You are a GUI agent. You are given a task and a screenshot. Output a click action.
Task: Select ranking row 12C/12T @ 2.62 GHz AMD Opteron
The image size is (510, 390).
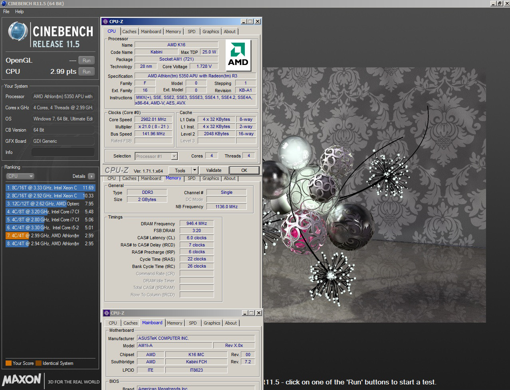click(x=50, y=204)
